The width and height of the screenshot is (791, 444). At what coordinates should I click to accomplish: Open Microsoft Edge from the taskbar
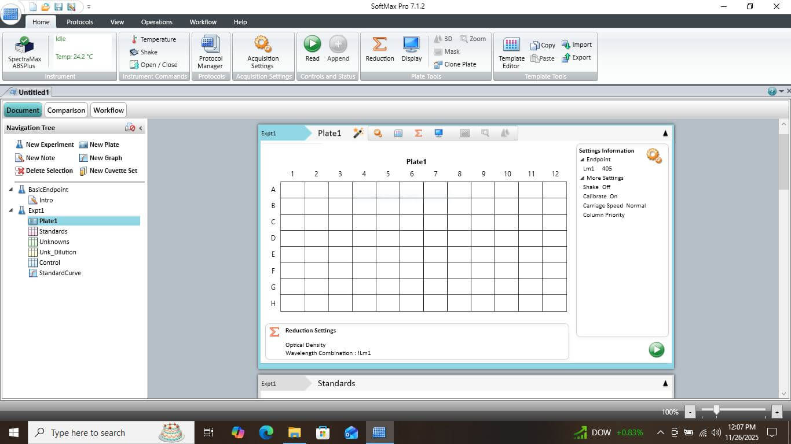coord(266,432)
